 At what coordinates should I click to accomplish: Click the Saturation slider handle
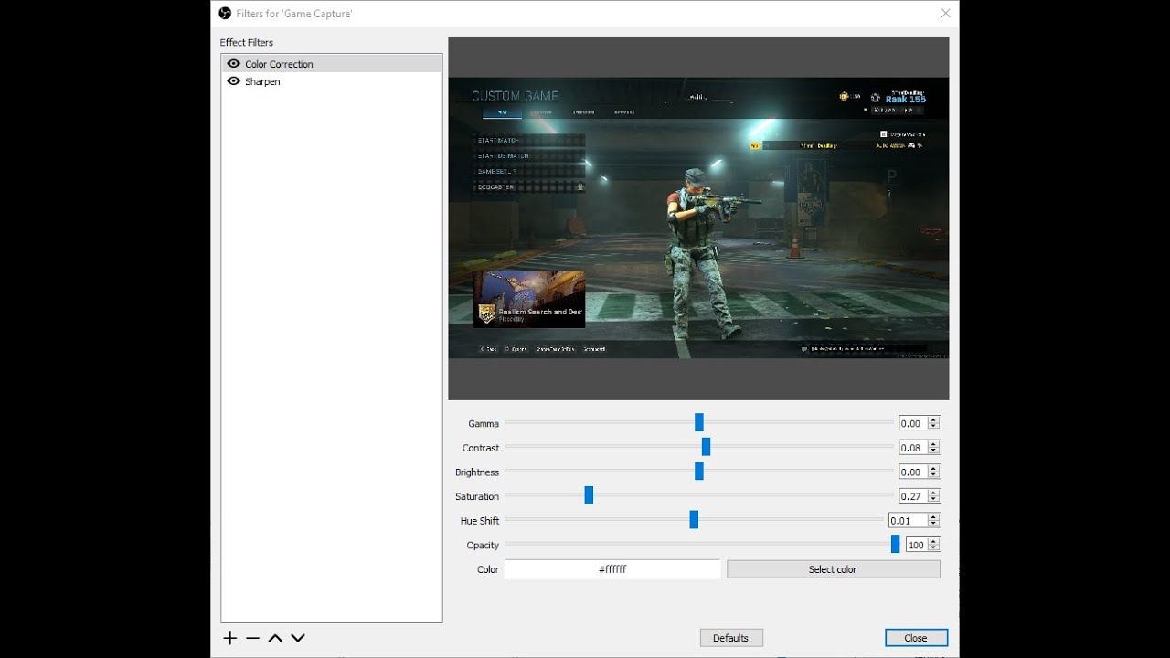pos(589,495)
